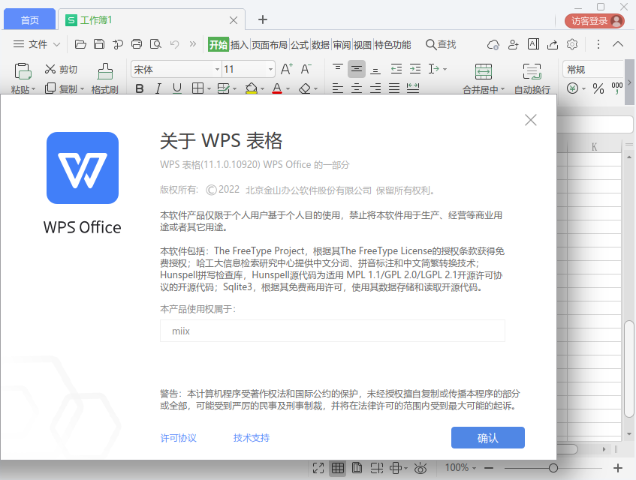Open the font size dropdown
636x480 pixels.
point(269,69)
